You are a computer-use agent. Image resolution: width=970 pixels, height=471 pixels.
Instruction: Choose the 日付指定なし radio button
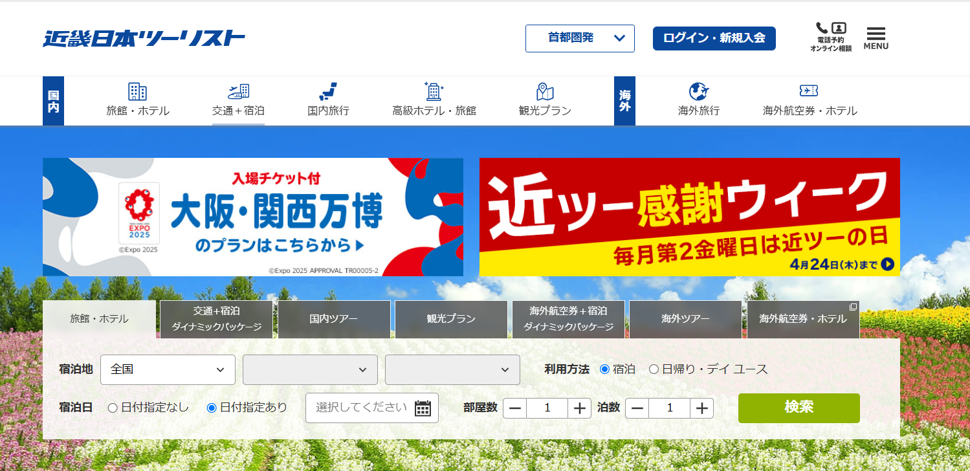(113, 408)
